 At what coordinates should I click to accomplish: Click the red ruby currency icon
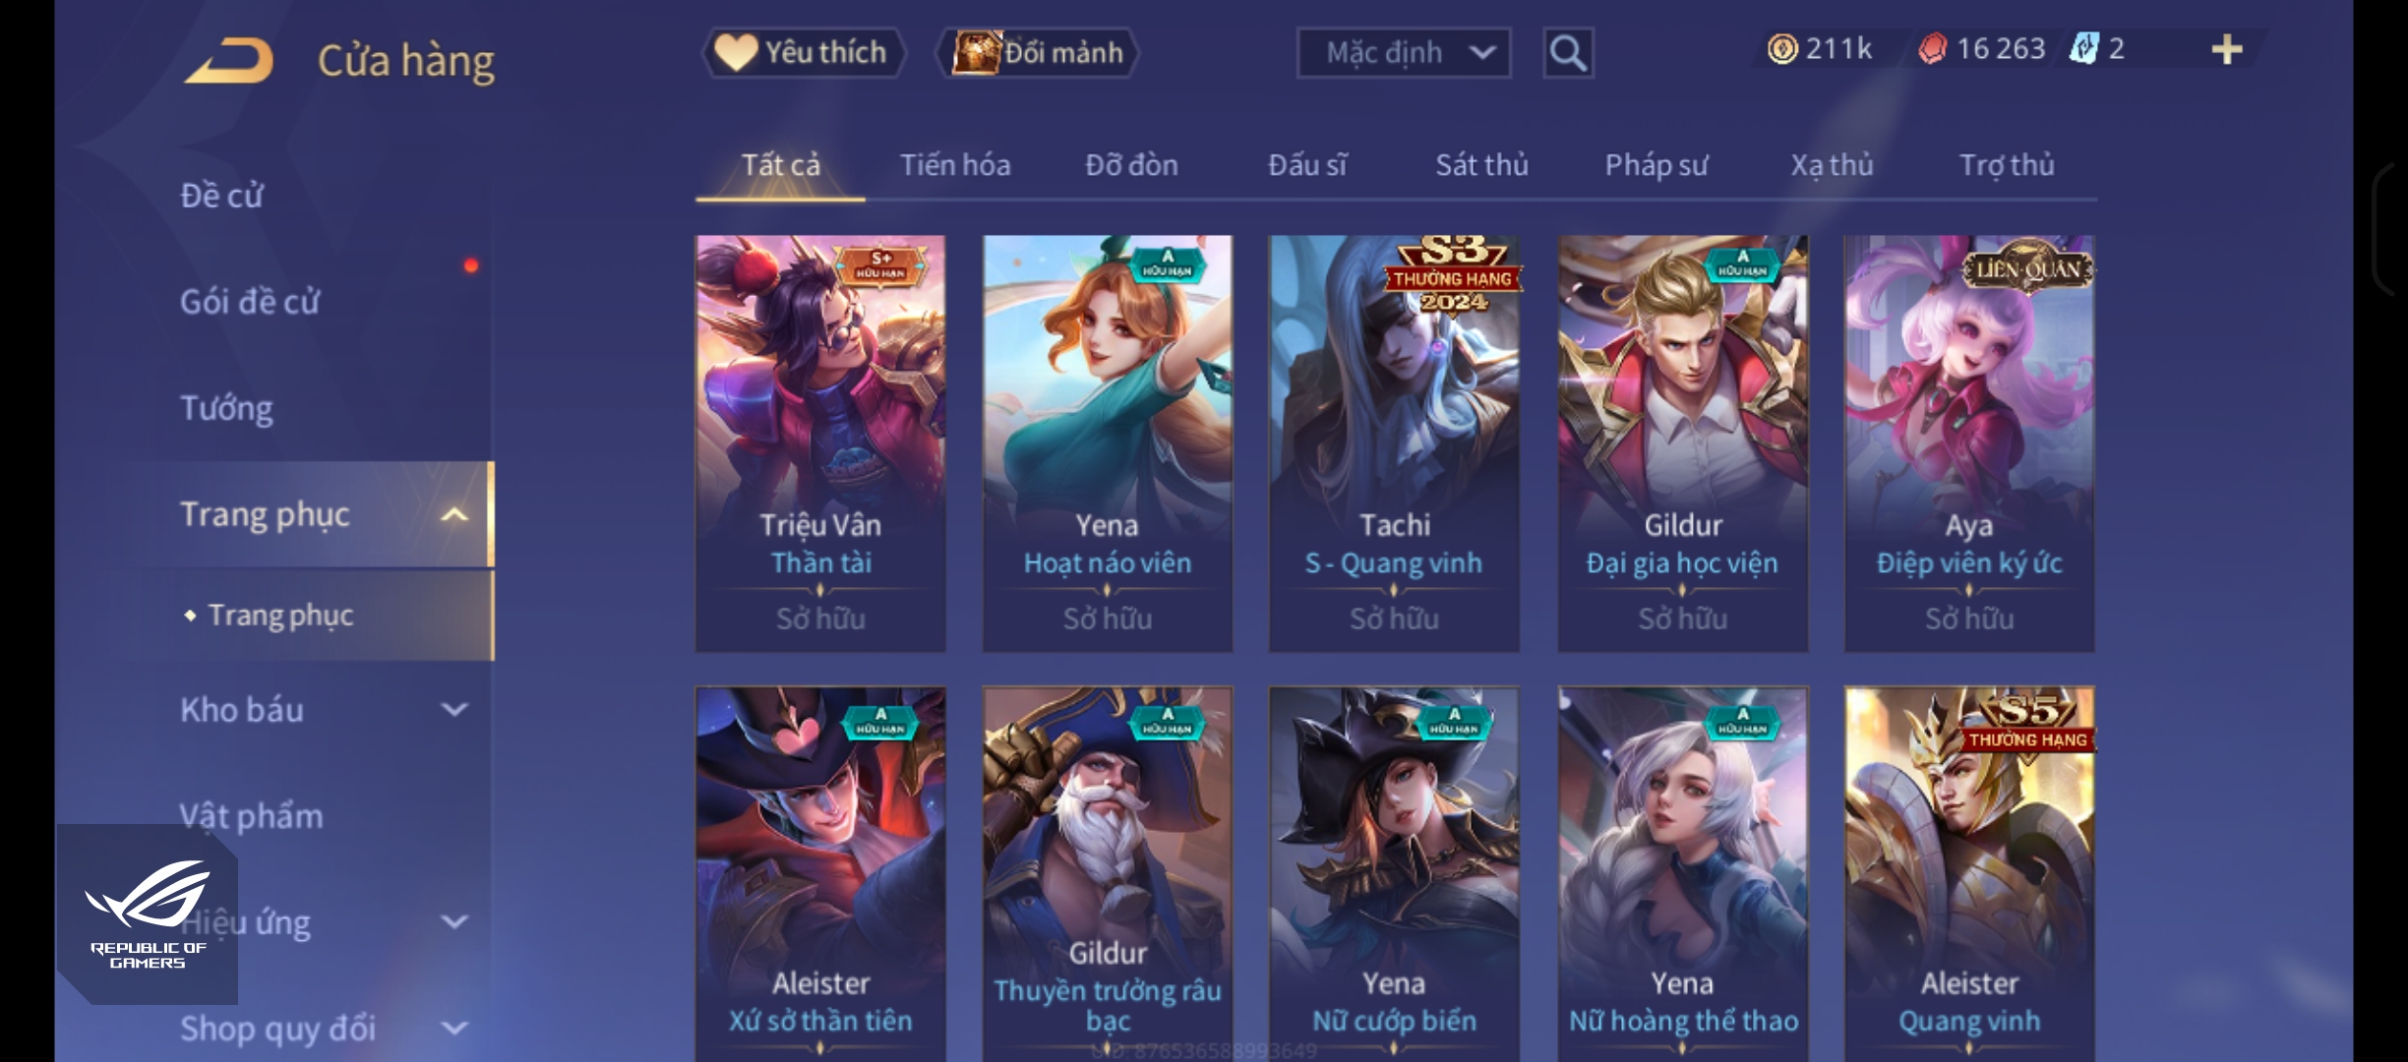pyautogui.click(x=1932, y=48)
